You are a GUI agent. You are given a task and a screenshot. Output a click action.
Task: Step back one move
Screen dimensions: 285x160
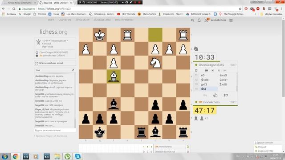pos(212,70)
